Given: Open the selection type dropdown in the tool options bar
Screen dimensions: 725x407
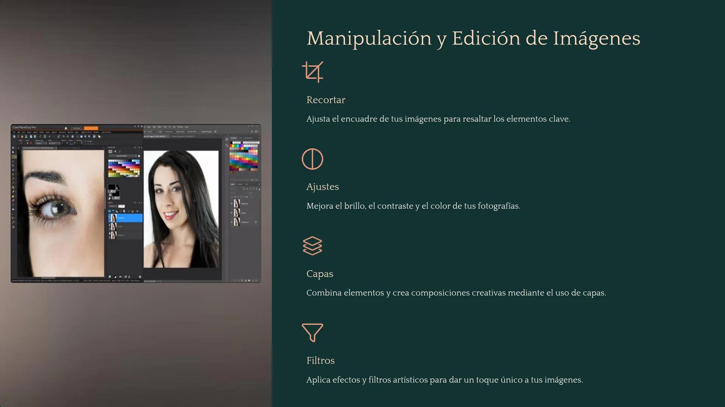Looking at the screenshot, I should [x=41, y=143].
